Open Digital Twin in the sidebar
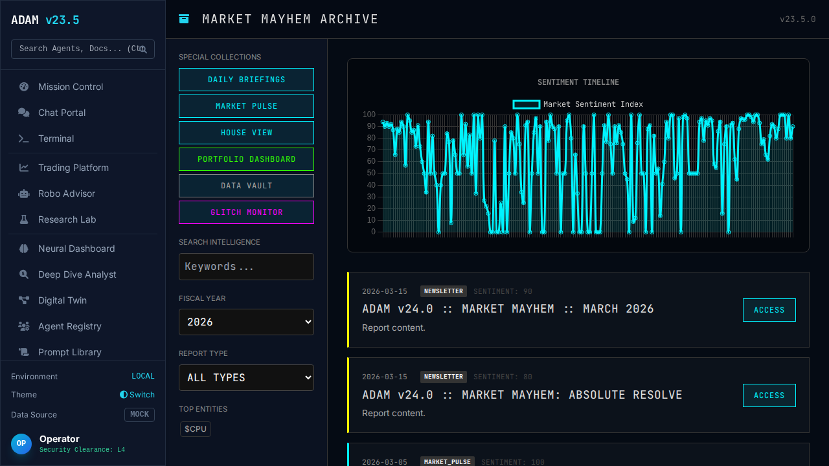The image size is (829, 466). point(62,300)
